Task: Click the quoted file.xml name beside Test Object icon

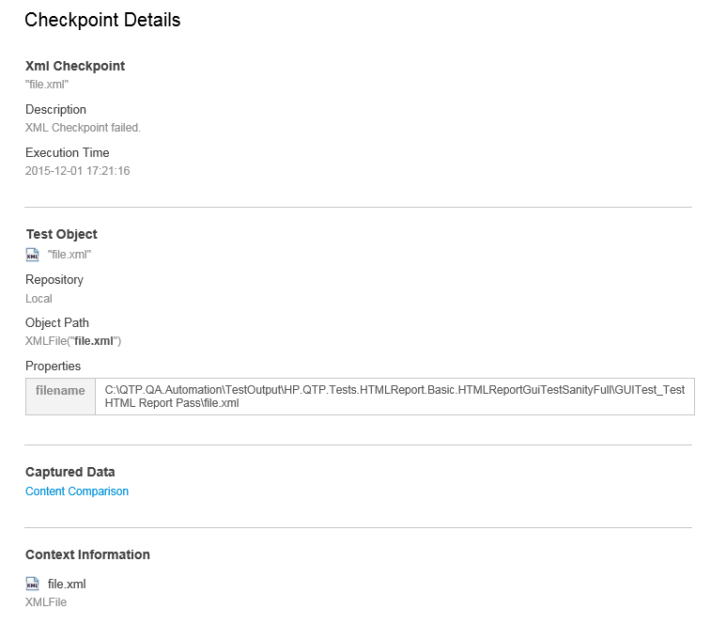Action: (x=70, y=255)
